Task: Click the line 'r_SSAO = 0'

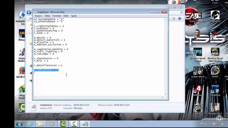Action: point(41,33)
